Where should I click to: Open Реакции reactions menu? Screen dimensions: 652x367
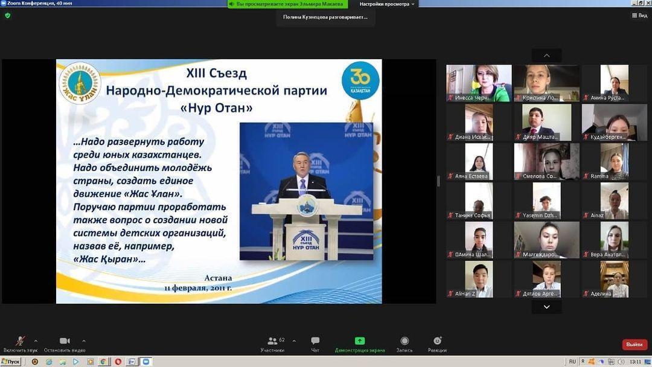(437, 343)
